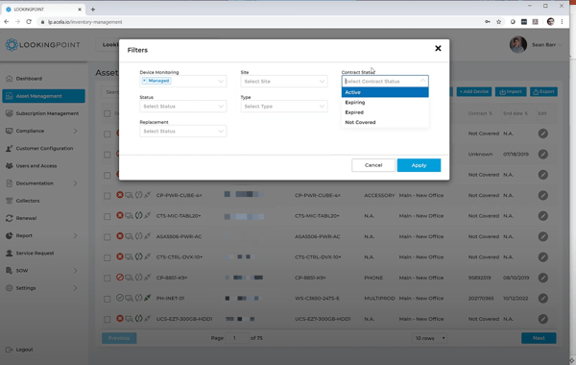
Task: Sort by Contract column header
Action: coord(480,113)
